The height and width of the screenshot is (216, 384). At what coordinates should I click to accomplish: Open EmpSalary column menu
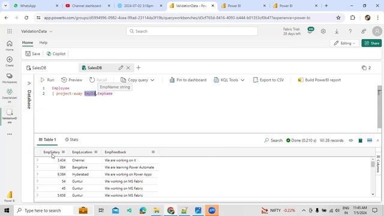[x=63, y=152]
